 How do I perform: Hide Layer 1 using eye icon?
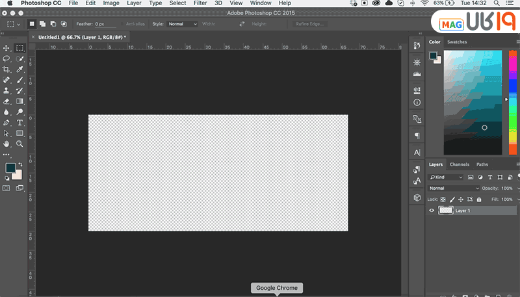pos(432,211)
